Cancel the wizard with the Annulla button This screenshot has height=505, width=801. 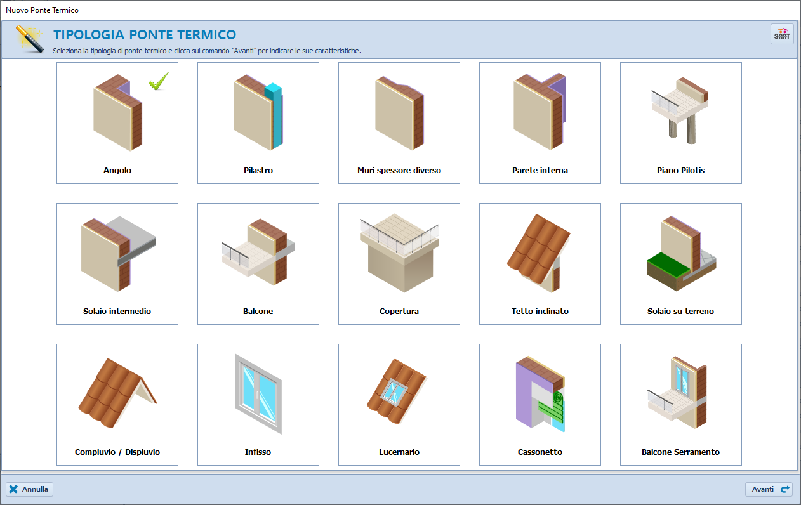(29, 489)
